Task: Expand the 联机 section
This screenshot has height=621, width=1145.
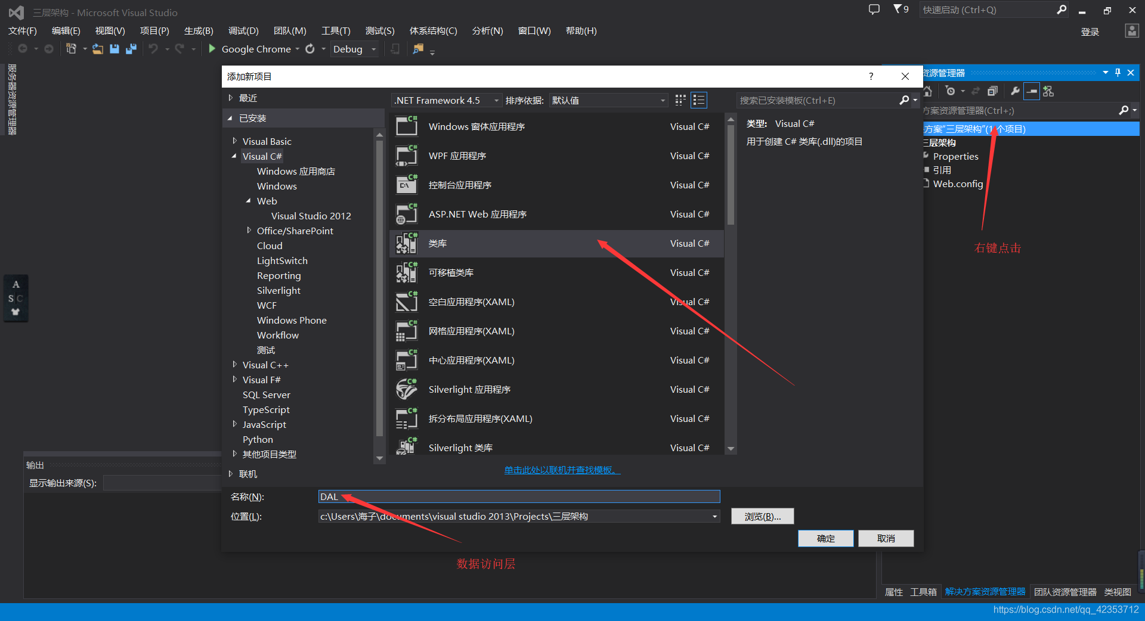Action: click(x=230, y=474)
